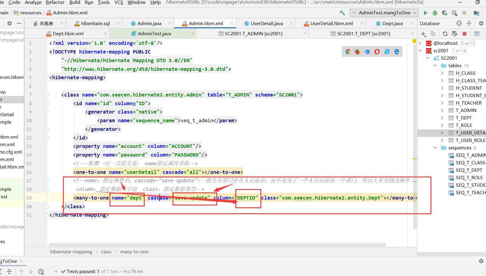The image size is (486, 276).
Task: Expand the T_DEPT table node
Action: [442, 118]
